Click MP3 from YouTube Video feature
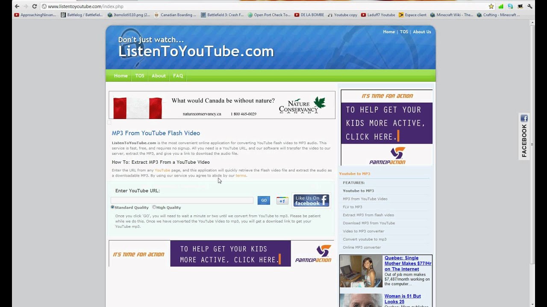The image size is (547, 307). click(365, 199)
